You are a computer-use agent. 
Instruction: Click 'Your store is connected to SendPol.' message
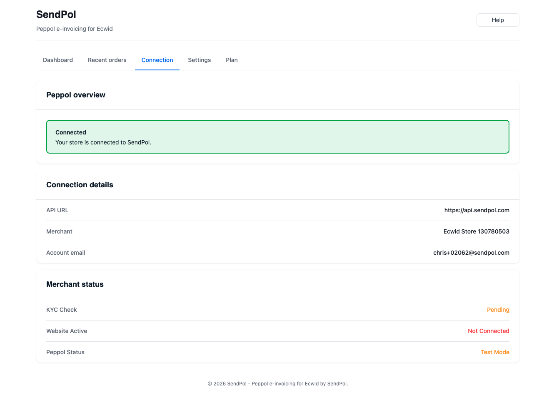pos(103,142)
